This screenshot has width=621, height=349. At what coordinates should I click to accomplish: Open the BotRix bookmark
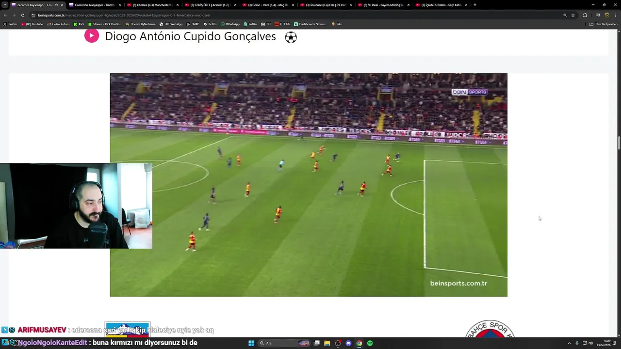210,24
